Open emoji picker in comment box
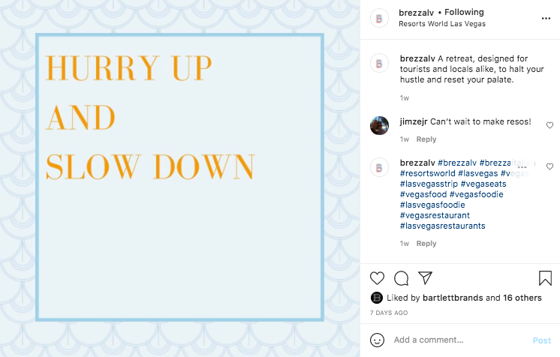The image size is (560, 357). coord(378,340)
